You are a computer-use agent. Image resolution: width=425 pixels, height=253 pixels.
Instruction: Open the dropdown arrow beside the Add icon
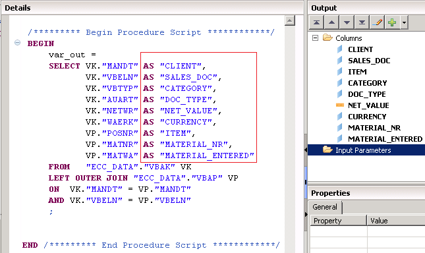[404, 22]
